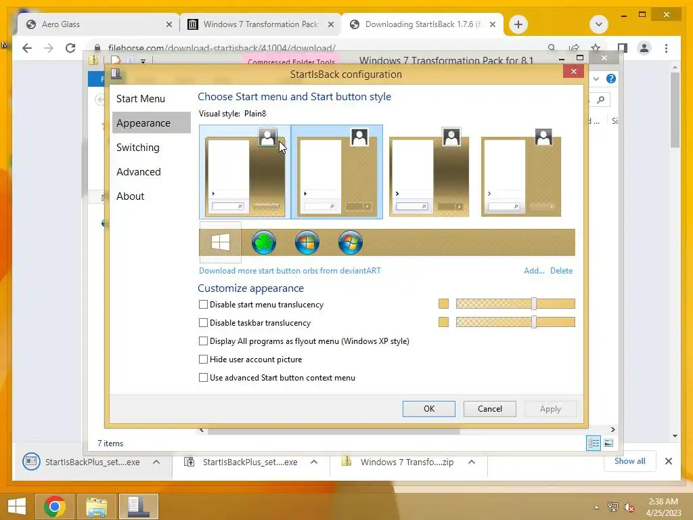This screenshot has width=693, height=520.
Task: Open the Windows Start button on taskbar
Action: (16, 506)
